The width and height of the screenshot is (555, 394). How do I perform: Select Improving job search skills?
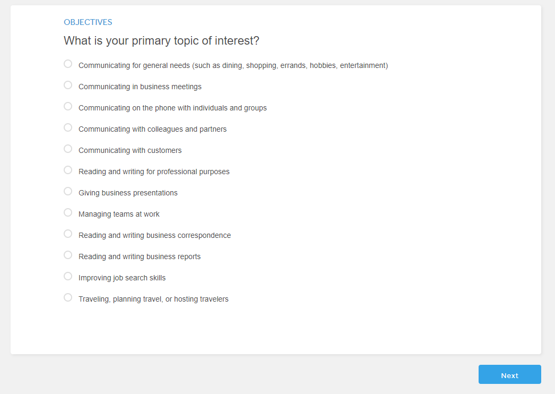pos(67,276)
